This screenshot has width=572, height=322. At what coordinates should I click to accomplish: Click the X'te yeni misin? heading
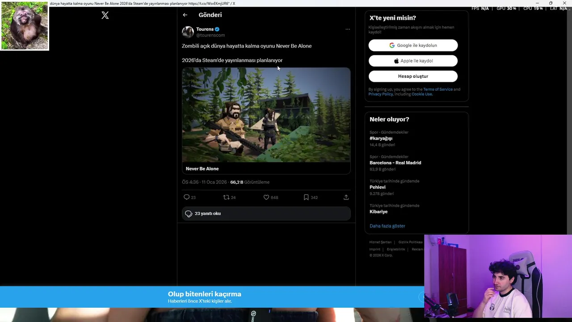393,18
